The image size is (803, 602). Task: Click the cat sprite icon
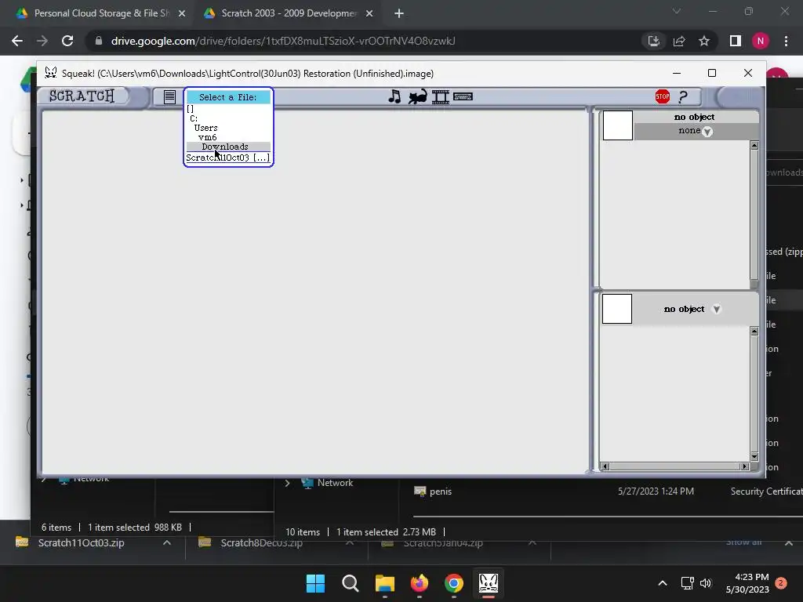click(x=418, y=96)
